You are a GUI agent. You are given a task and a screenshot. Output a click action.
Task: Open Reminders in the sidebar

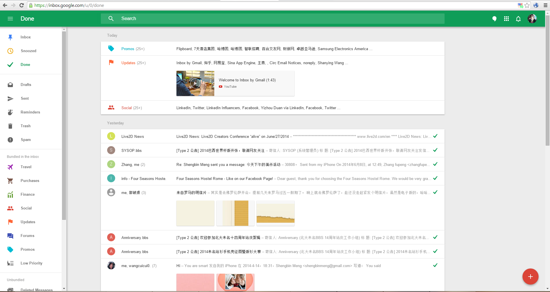30,112
